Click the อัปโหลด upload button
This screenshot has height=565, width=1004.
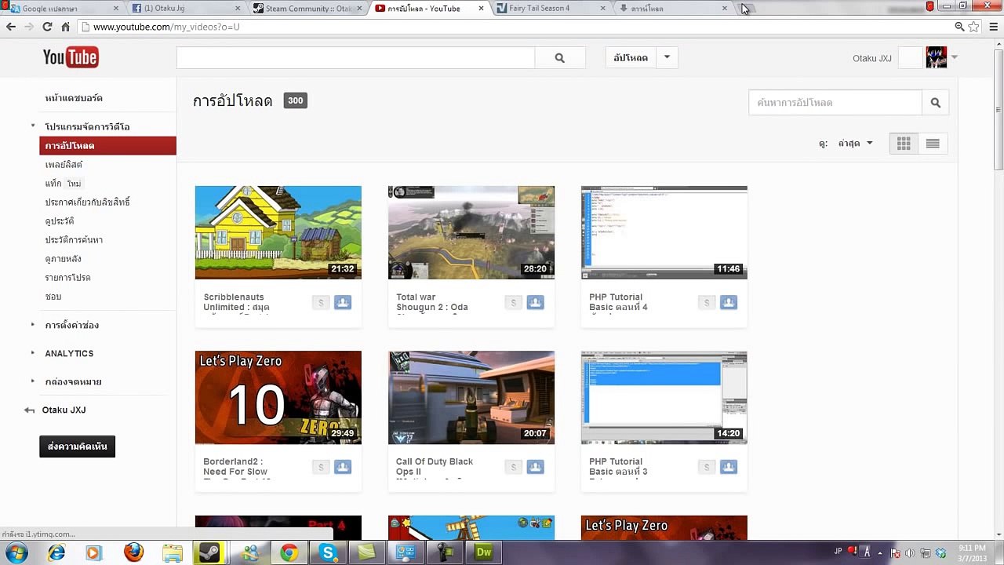(x=631, y=57)
